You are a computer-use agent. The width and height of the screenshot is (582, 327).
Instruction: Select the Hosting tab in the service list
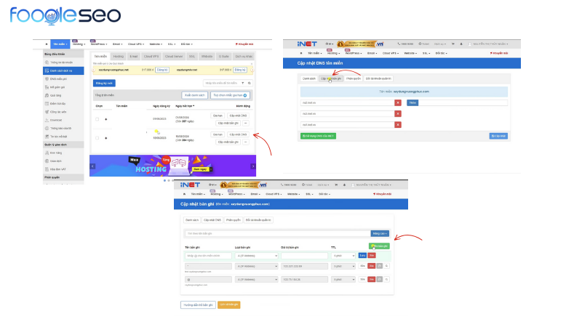(117, 56)
